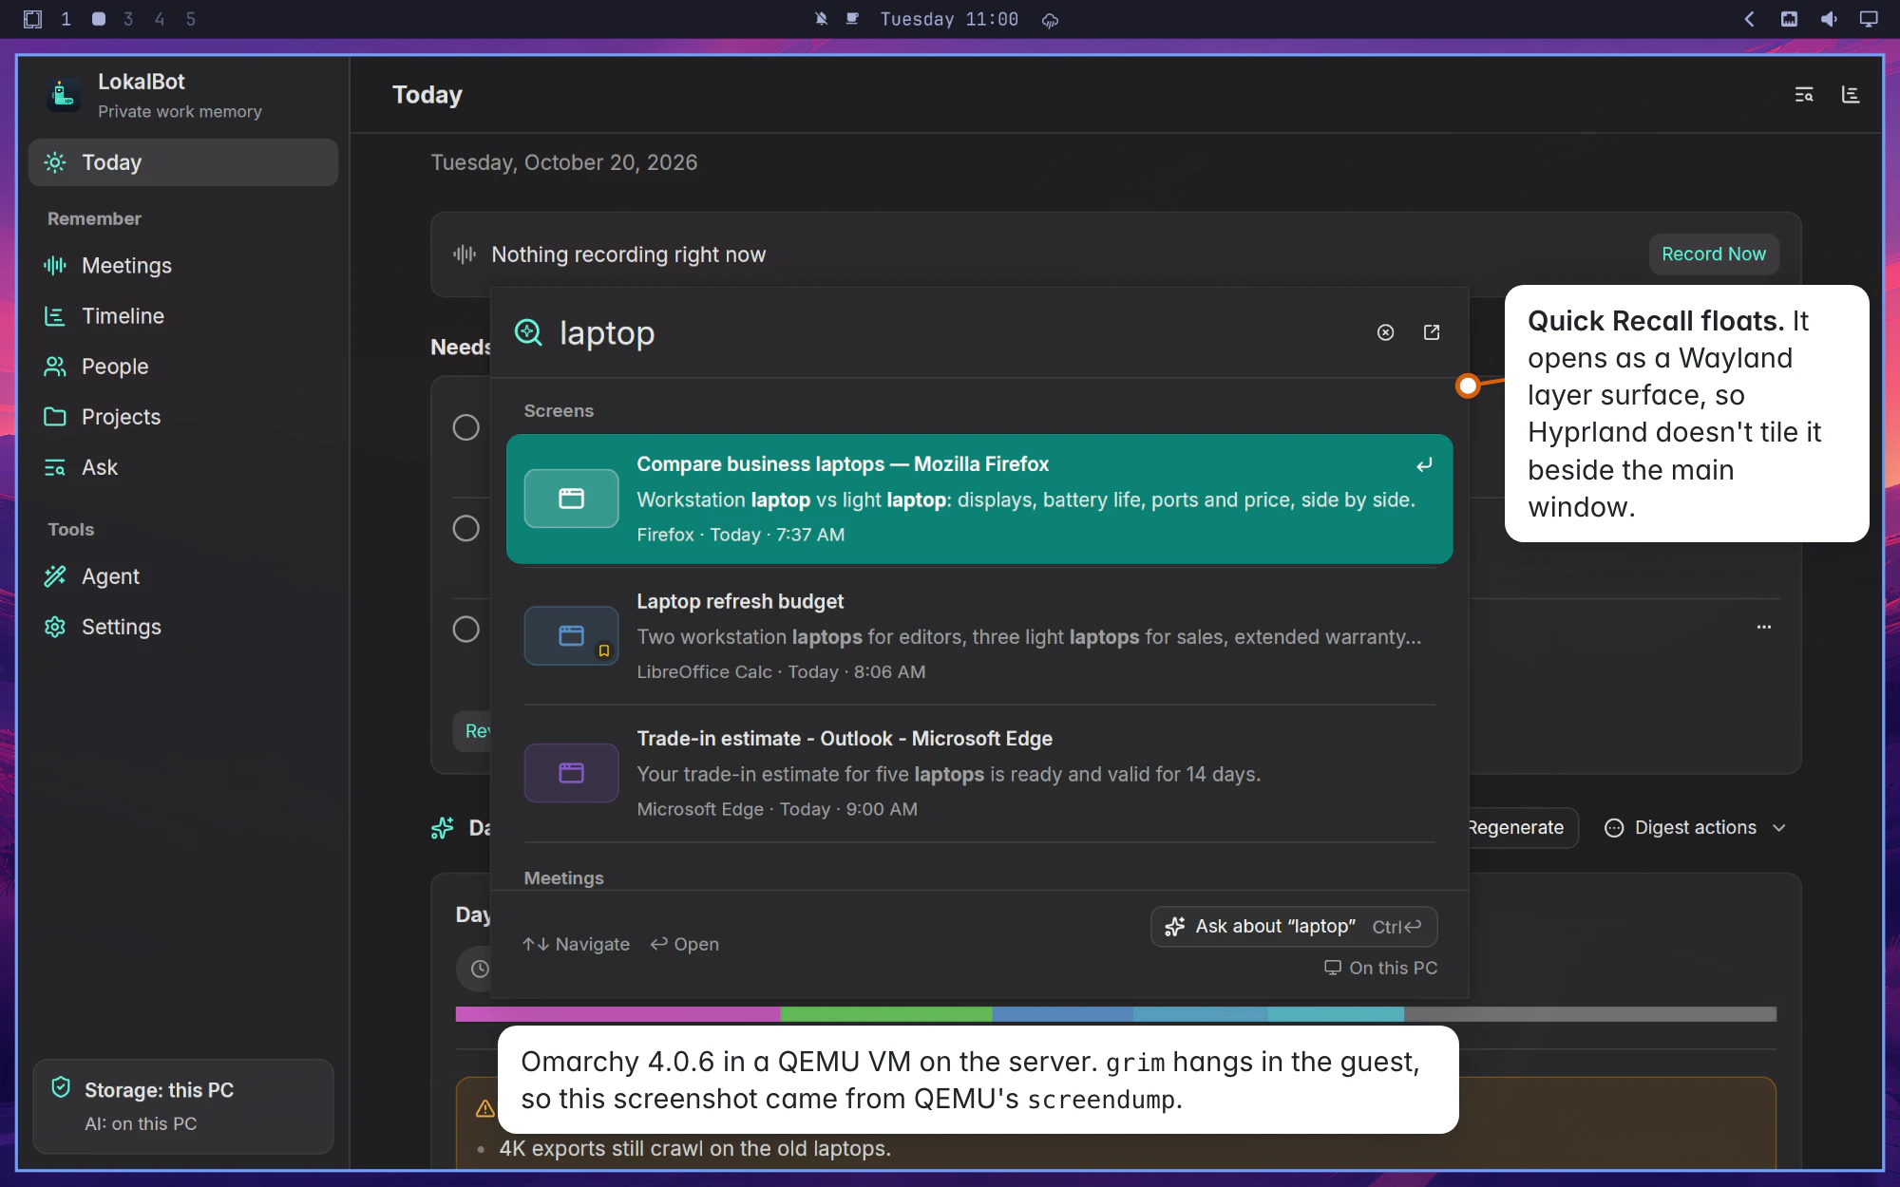The height and width of the screenshot is (1187, 1900).
Task: Click the enter arrow on Firefox result
Action: (1424, 464)
